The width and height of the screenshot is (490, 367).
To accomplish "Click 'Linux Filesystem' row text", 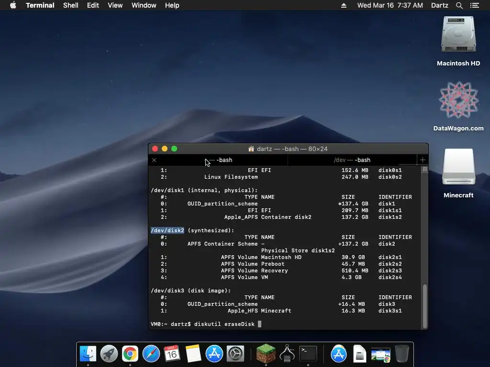I will coord(231,177).
